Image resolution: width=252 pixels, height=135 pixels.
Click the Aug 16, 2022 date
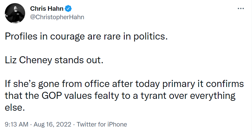pyautogui.click(x=52, y=124)
